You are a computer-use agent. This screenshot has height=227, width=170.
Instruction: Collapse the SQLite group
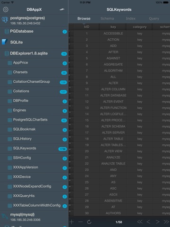pyautogui.click(x=34, y=42)
